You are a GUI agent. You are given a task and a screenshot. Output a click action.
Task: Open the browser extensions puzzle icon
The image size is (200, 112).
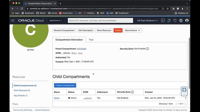point(178,8)
